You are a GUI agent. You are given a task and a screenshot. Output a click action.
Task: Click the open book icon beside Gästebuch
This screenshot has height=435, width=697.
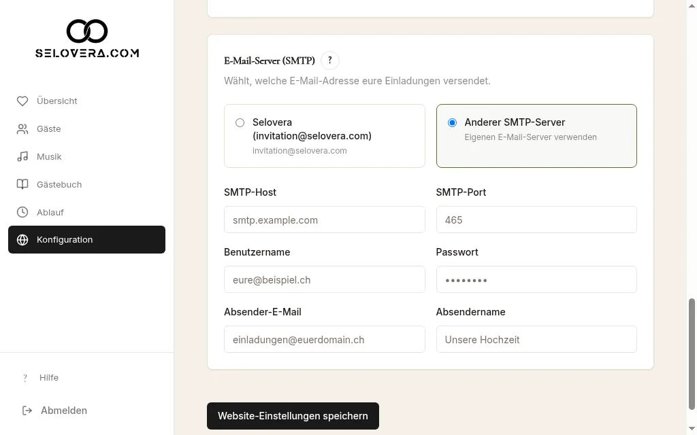(22, 184)
